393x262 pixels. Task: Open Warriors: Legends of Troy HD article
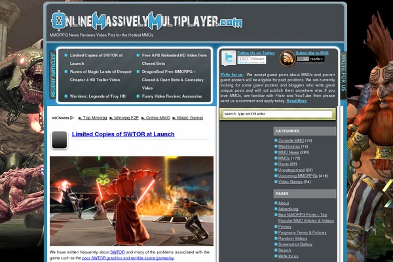click(98, 96)
